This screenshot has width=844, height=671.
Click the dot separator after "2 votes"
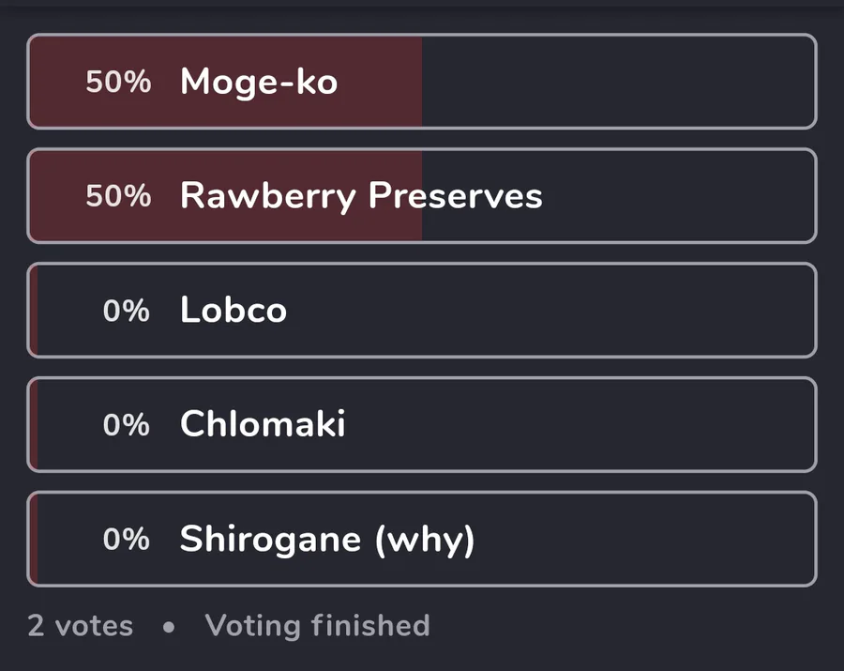point(169,627)
